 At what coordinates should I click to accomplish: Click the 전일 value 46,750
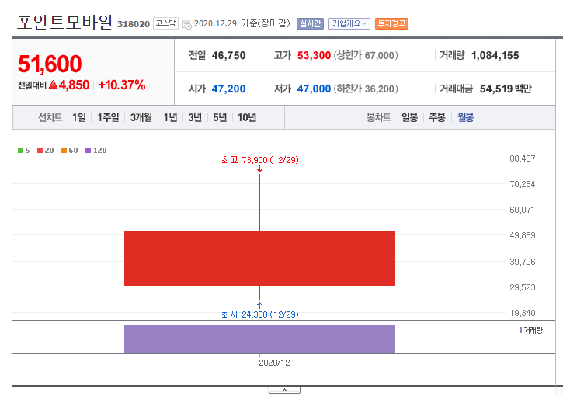coord(228,56)
